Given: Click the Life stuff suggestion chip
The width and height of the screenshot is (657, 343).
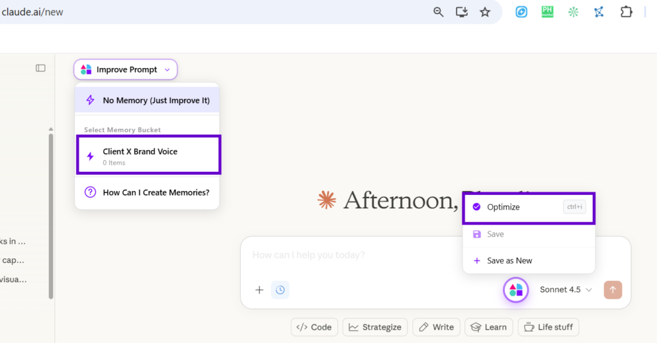Looking at the screenshot, I should coord(549,327).
